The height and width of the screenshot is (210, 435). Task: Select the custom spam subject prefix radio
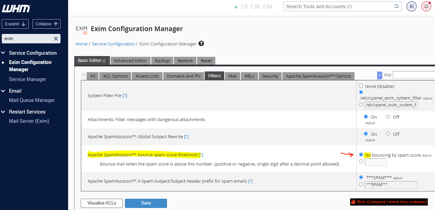(361, 184)
